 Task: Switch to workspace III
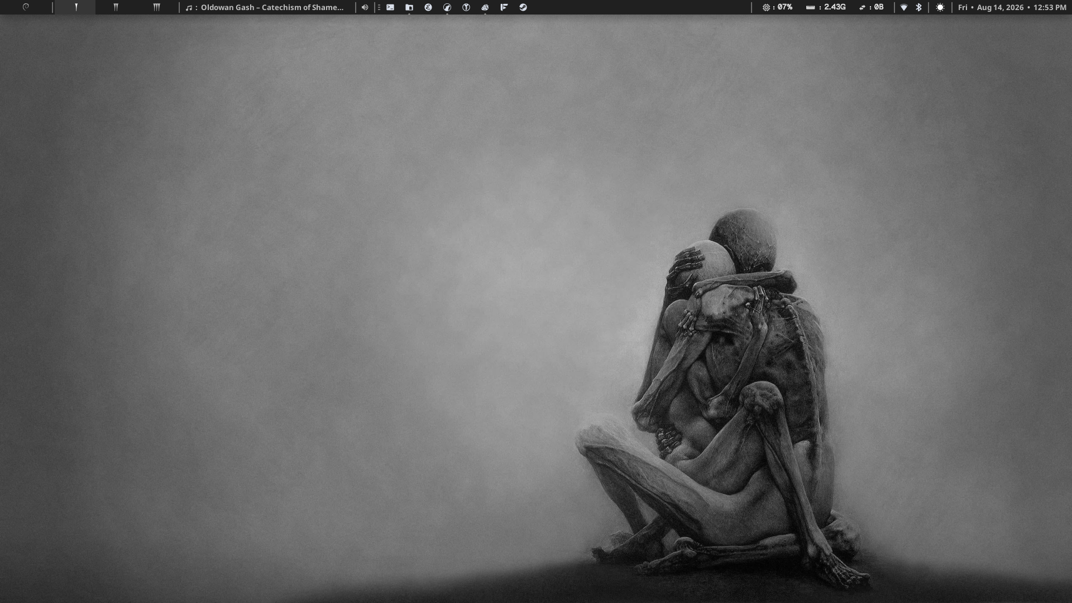pyautogui.click(x=156, y=7)
